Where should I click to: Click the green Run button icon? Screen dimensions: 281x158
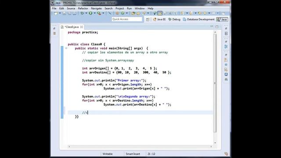(x=90, y=13)
